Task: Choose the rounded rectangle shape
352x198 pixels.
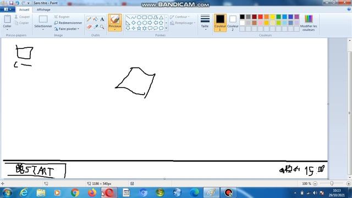Action: click(x=150, y=17)
